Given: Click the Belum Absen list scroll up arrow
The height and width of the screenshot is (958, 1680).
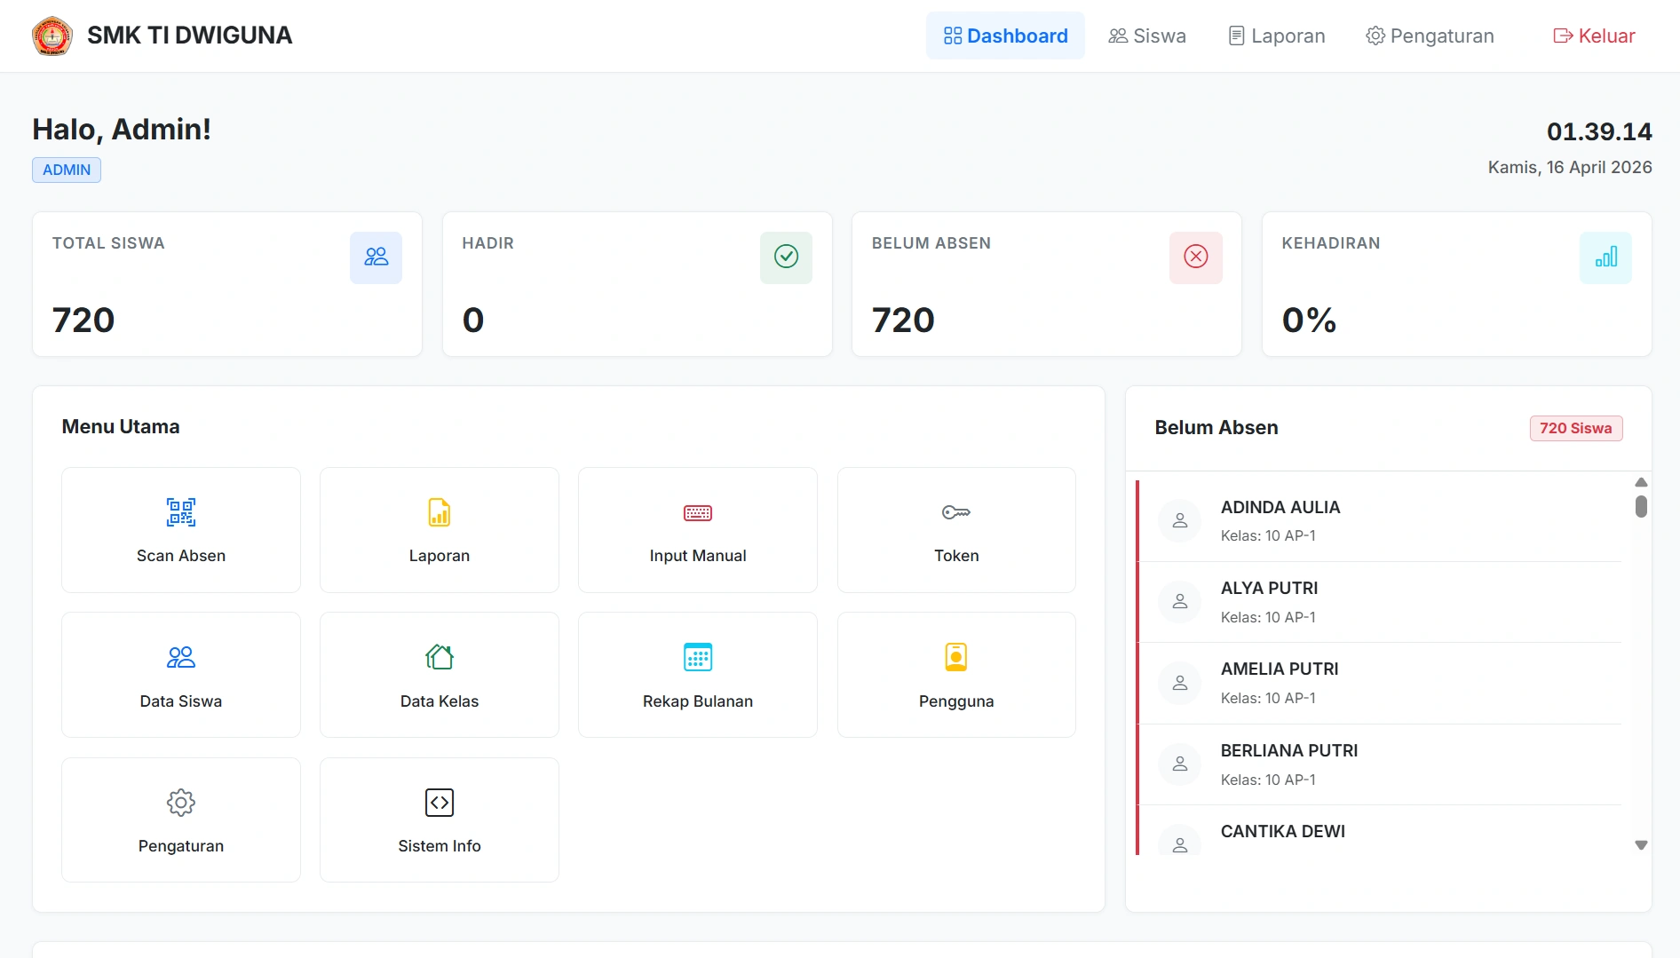Looking at the screenshot, I should 1641,482.
